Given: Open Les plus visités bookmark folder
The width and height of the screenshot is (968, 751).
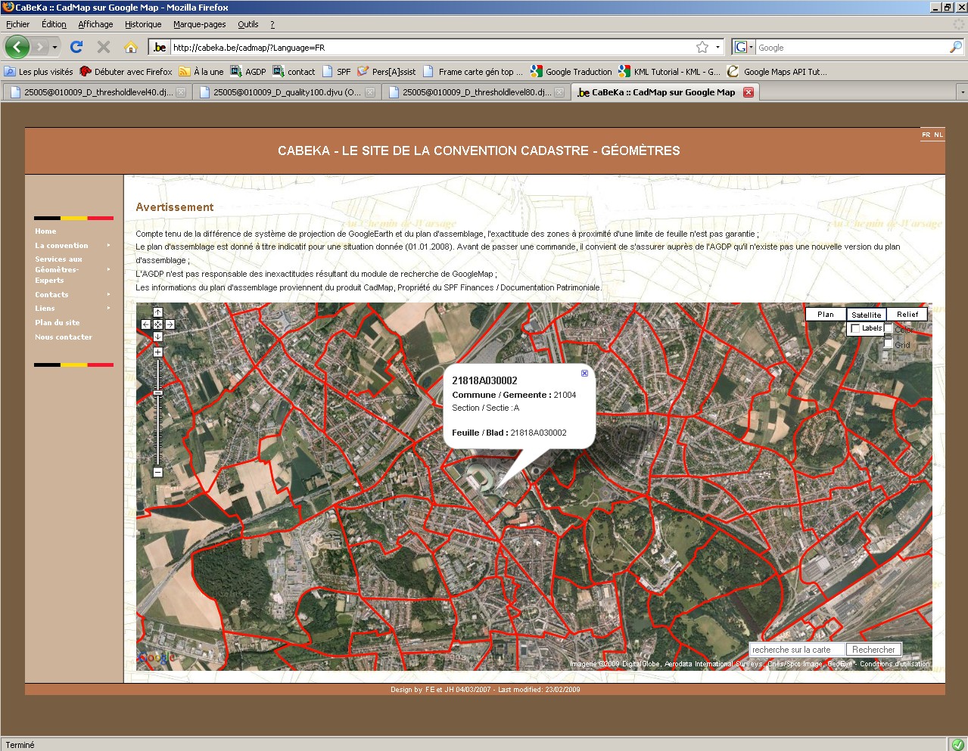Looking at the screenshot, I should tap(39, 72).
